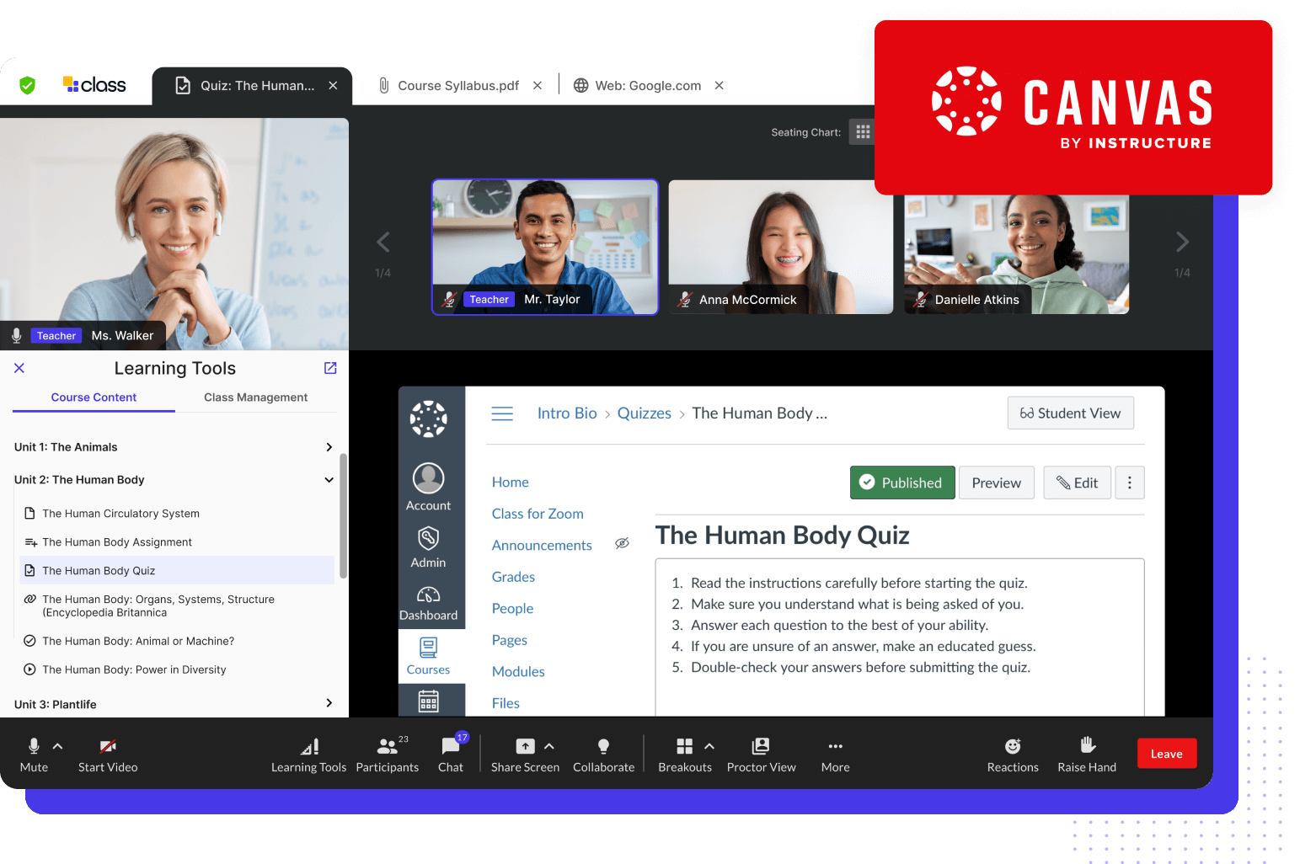Viewport: 1300px width, 864px height.
Task: Toggle Mr. Taylor's muted mic icon
Action: tap(449, 299)
